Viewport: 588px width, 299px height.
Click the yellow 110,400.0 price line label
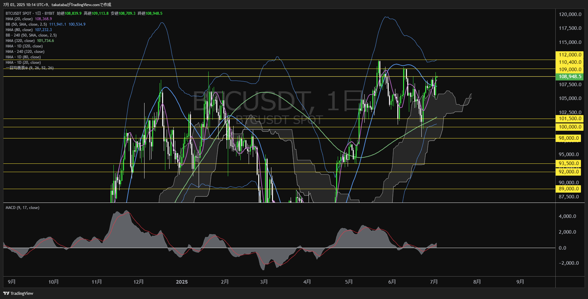point(570,62)
